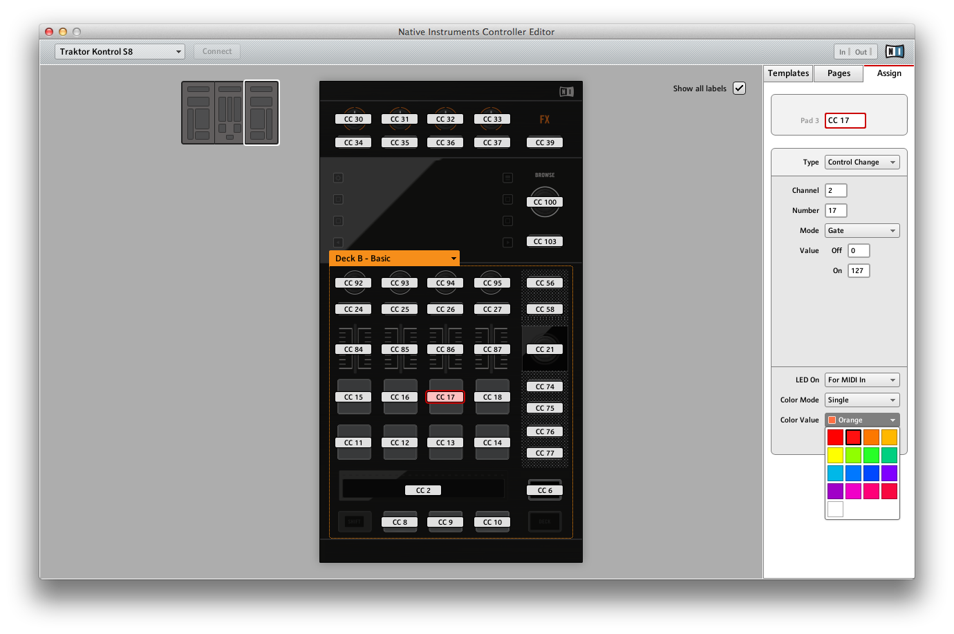Open the Color Mode dropdown set to Single

pyautogui.click(x=862, y=400)
